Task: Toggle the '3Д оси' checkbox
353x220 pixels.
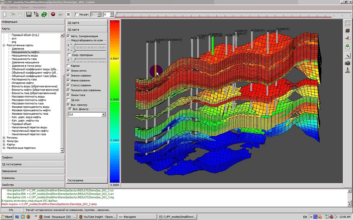Action: pos(68,100)
